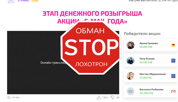Click the 105 000 РУБ prize amount

[146, 93]
